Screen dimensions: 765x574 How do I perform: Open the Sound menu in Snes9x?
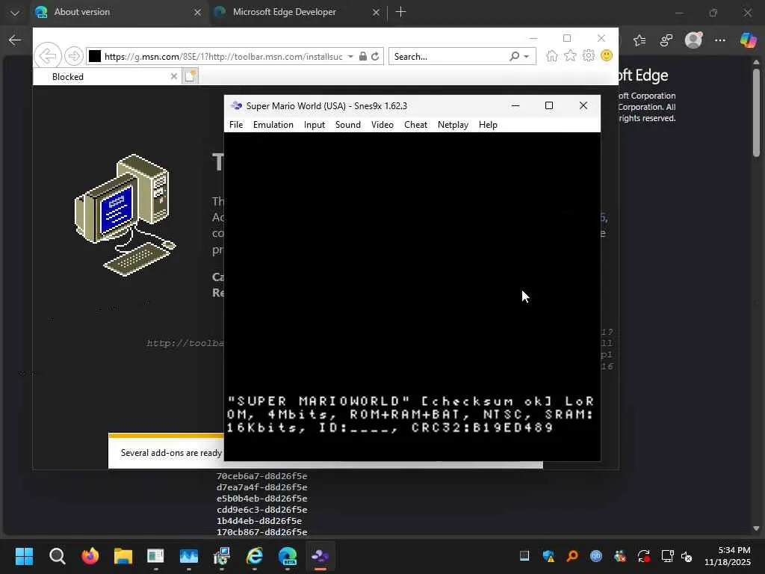point(348,125)
